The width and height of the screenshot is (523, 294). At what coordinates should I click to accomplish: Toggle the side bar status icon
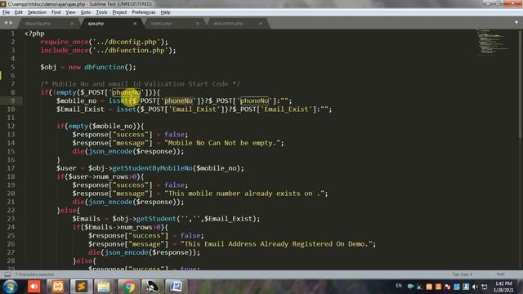click(x=7, y=274)
